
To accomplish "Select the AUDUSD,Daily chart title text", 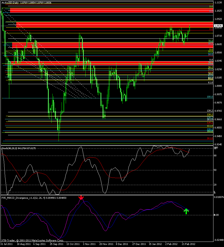I will (10, 3).
